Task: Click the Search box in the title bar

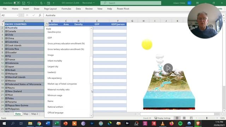Action: click(131, 3)
